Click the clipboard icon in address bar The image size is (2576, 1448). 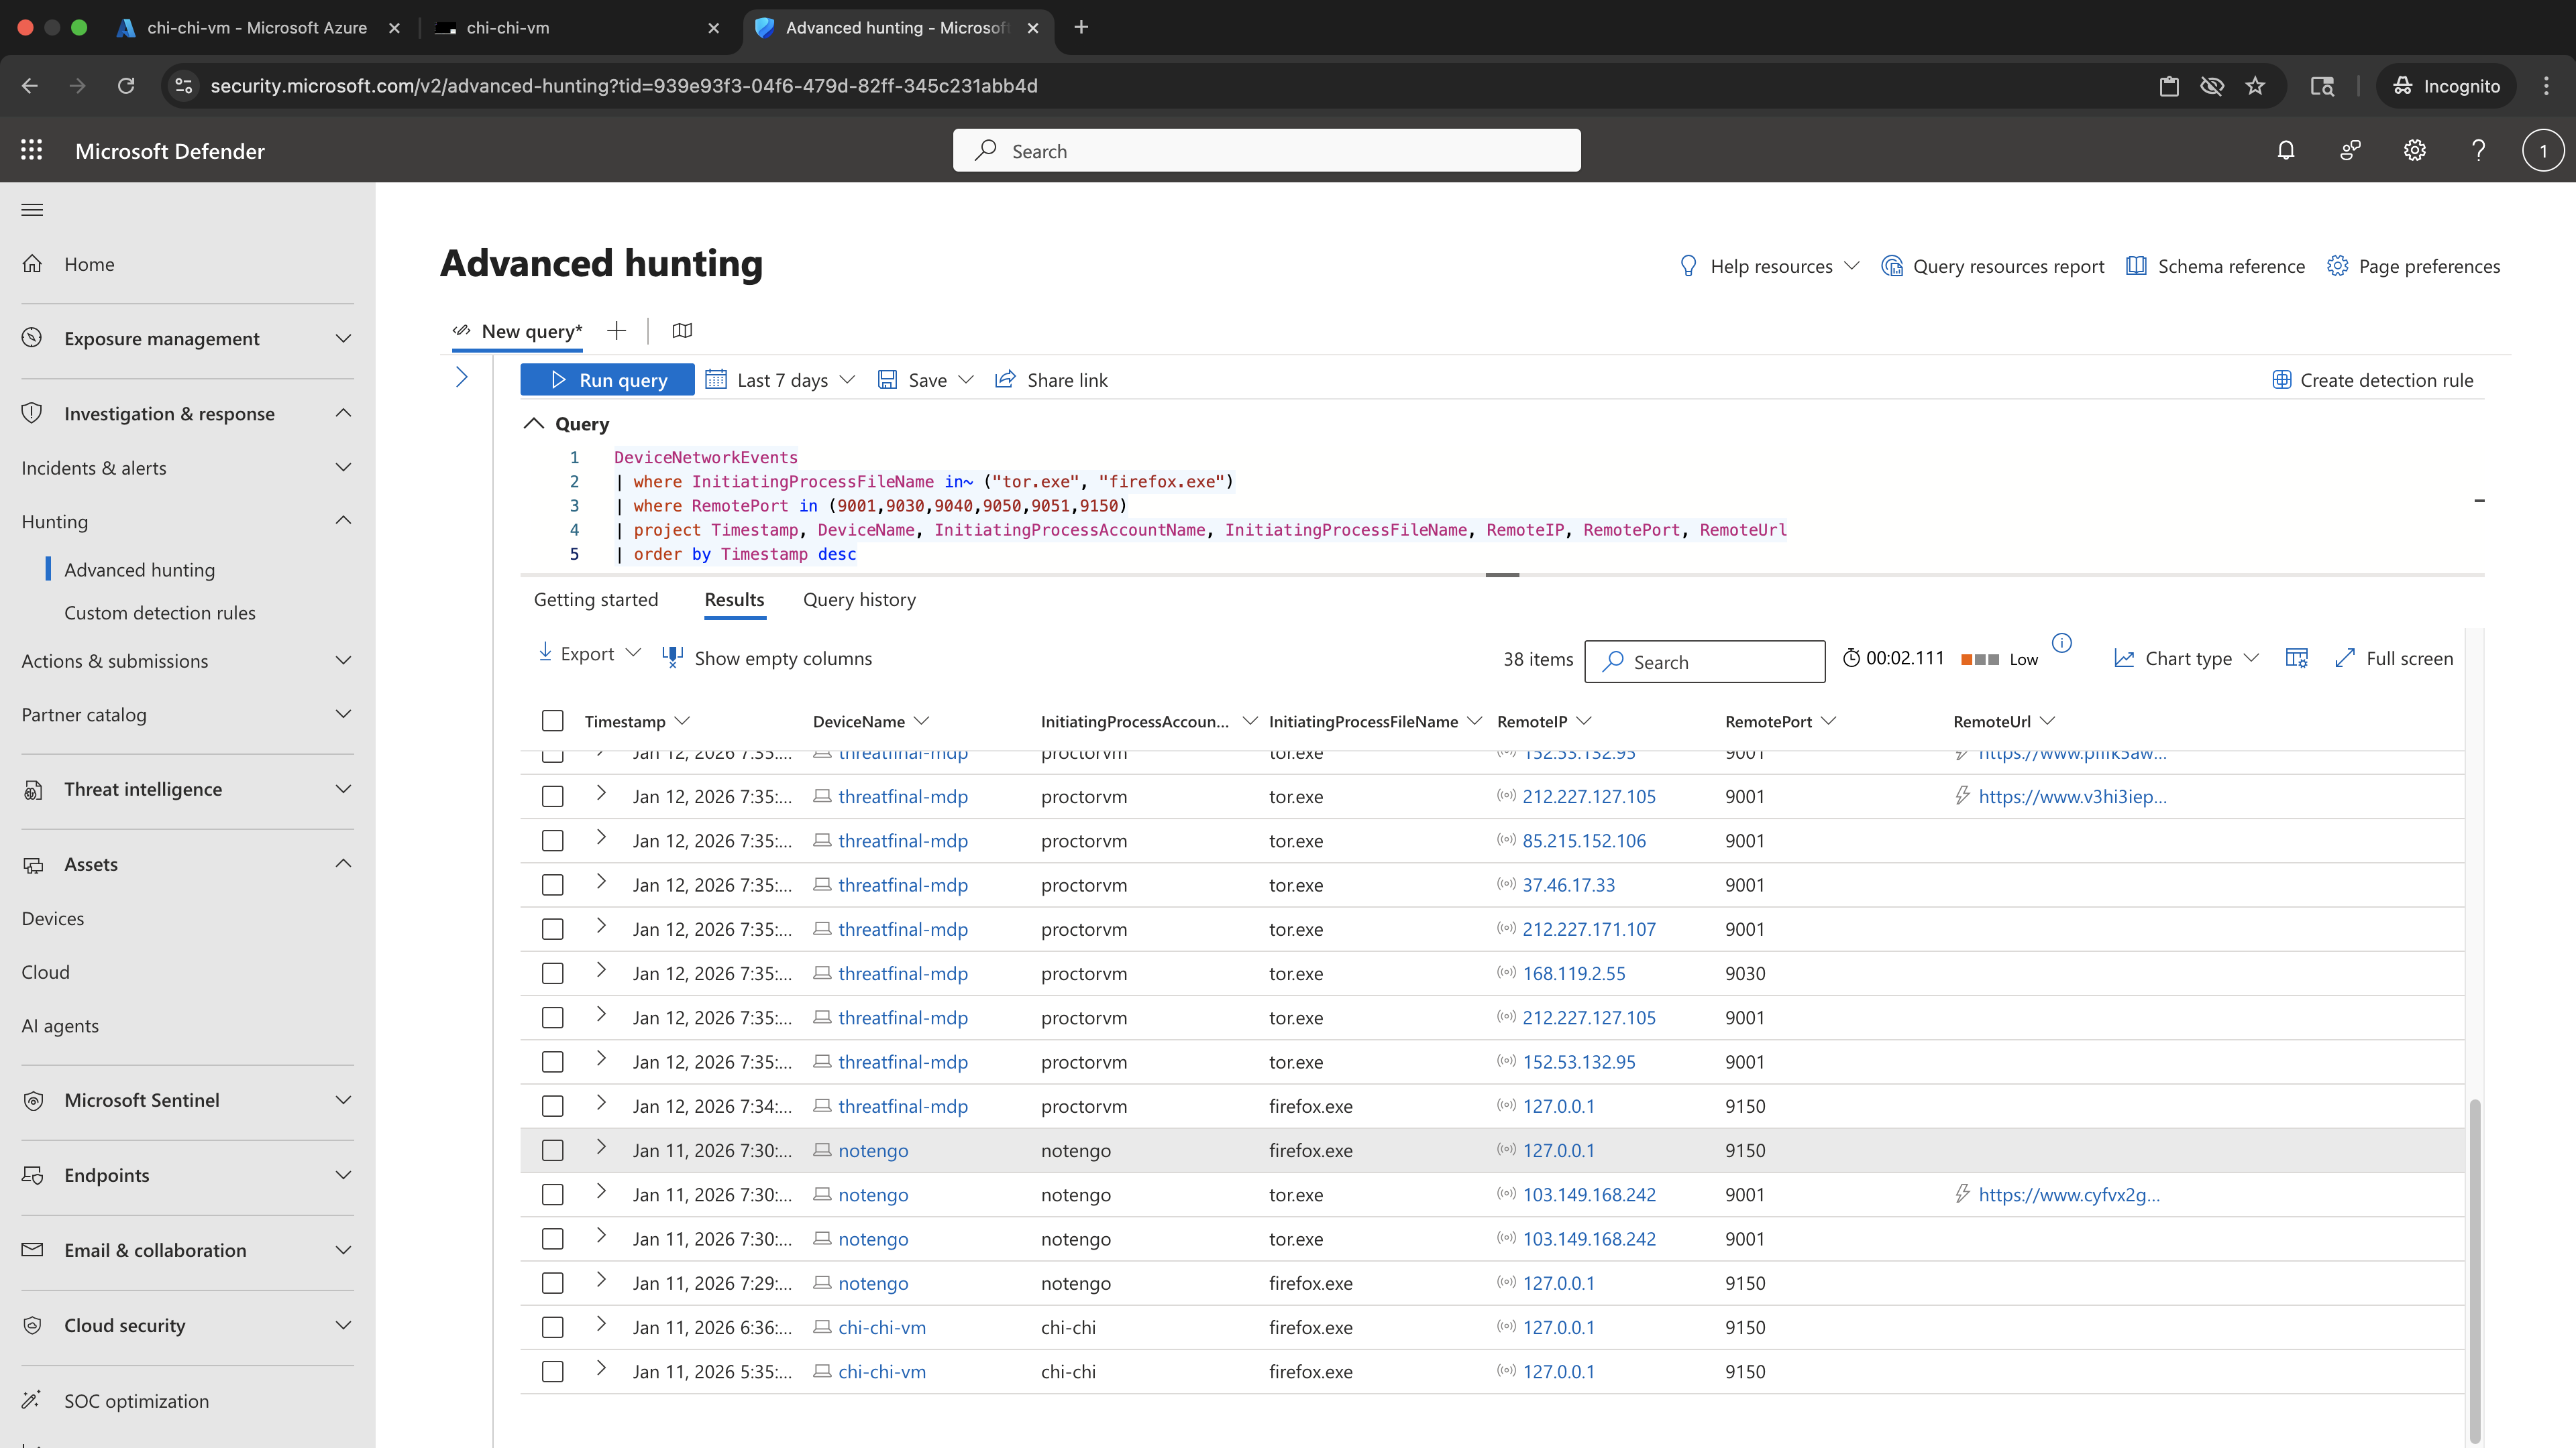point(2169,86)
